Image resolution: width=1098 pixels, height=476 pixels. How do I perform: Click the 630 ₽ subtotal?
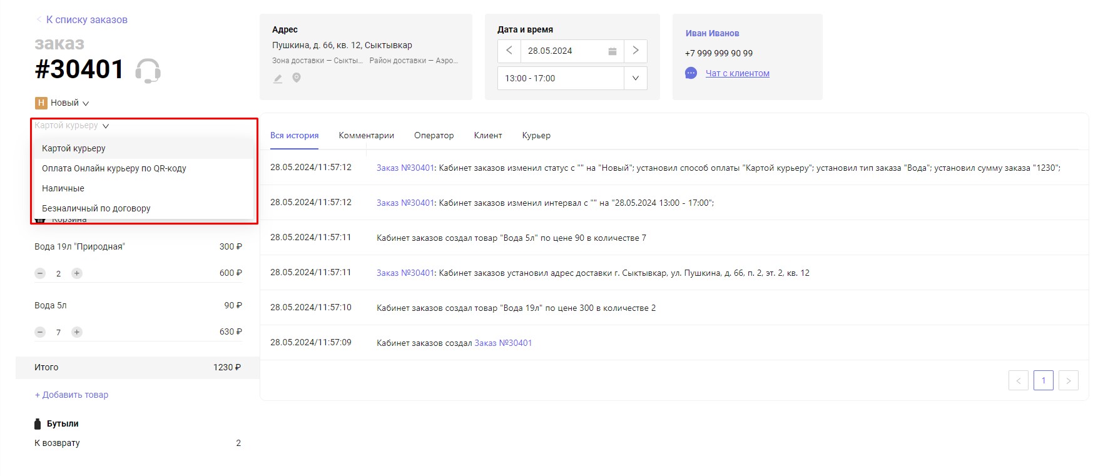pyautogui.click(x=231, y=332)
